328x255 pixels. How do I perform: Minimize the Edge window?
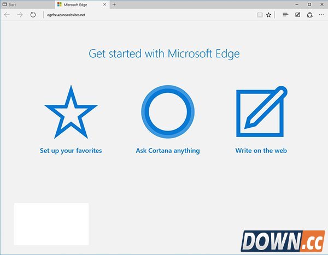coord(297,4)
